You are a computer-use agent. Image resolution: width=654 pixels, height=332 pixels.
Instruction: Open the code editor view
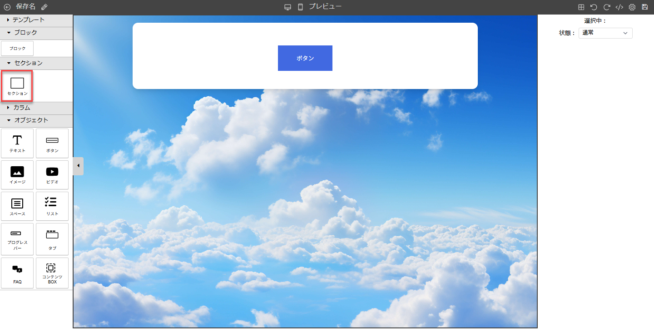click(619, 7)
